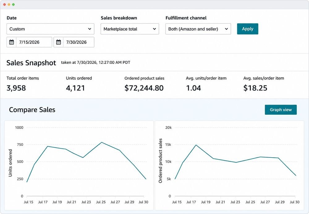Click the 1000 y-axis label
Viewport: 309px width, 214px height.
[19, 127]
